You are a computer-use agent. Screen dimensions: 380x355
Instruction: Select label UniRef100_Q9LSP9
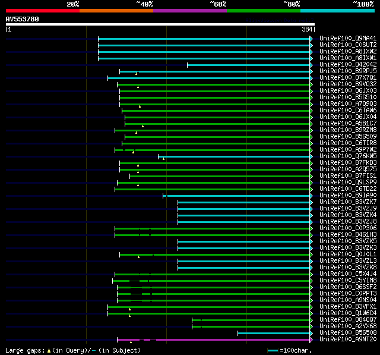click(348, 182)
